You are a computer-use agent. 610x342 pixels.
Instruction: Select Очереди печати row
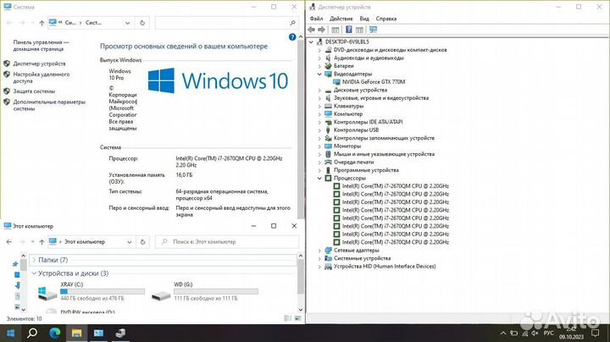(x=353, y=162)
